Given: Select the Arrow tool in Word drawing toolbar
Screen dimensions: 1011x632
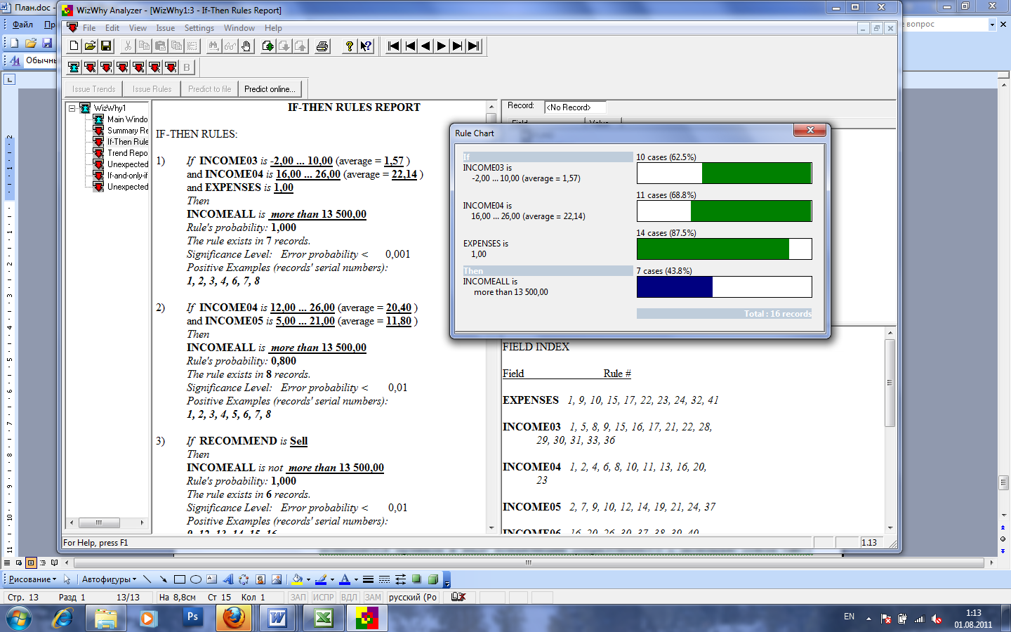Looking at the screenshot, I should (x=163, y=579).
